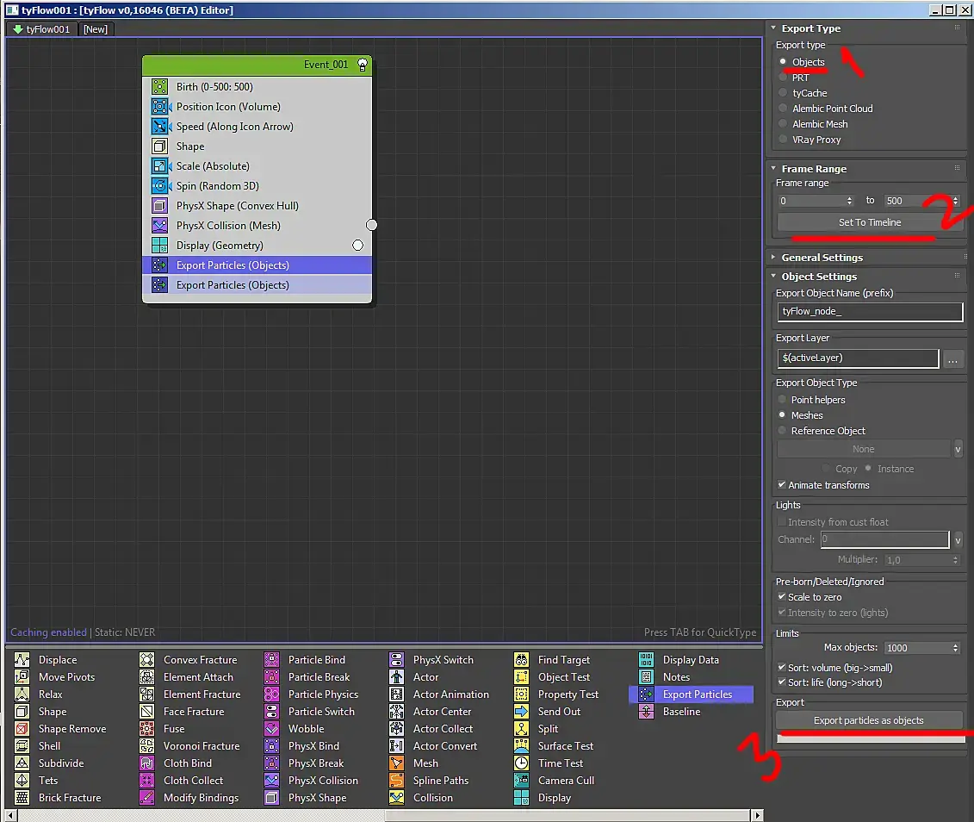Image resolution: width=974 pixels, height=822 pixels.
Task: Expand the General Settings rollout
Action: [x=773, y=258]
